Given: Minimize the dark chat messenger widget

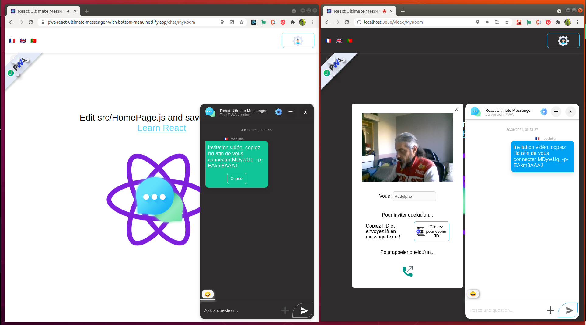Looking at the screenshot, I should (291, 112).
